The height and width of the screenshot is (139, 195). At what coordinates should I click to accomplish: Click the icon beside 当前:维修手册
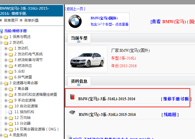(1, 31)
